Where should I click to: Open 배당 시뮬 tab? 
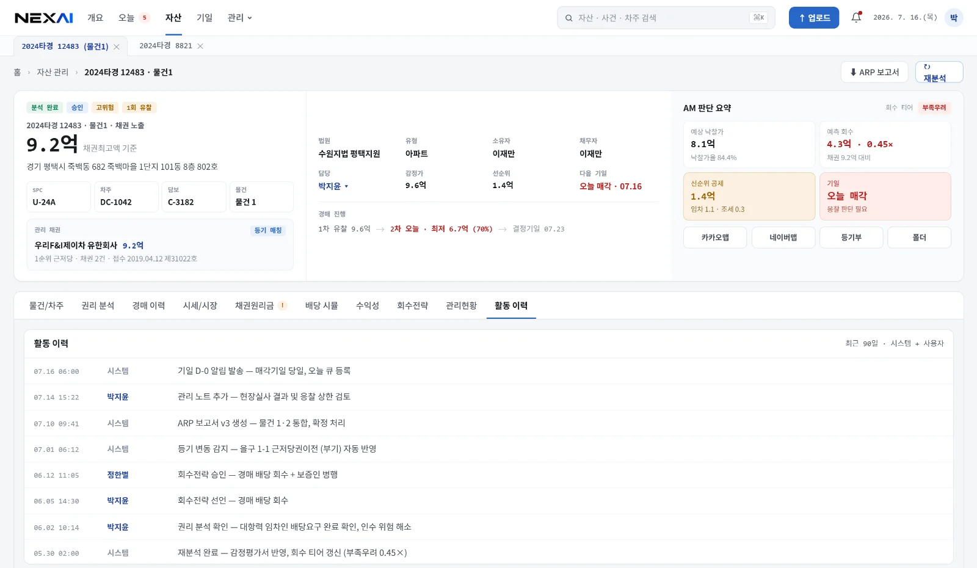(x=321, y=305)
